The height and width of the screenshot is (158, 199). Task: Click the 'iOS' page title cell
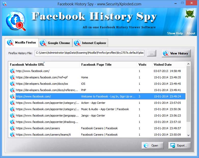[83, 84]
